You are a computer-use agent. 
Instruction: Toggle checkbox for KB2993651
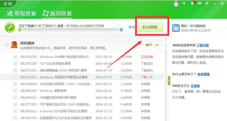(x=15, y=97)
